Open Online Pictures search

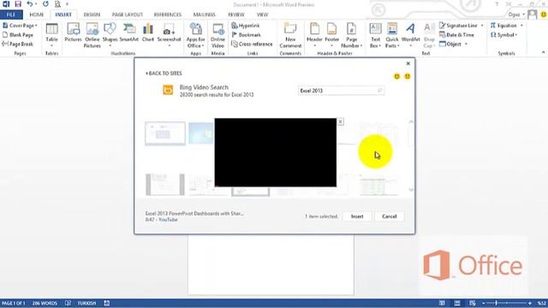click(92, 35)
